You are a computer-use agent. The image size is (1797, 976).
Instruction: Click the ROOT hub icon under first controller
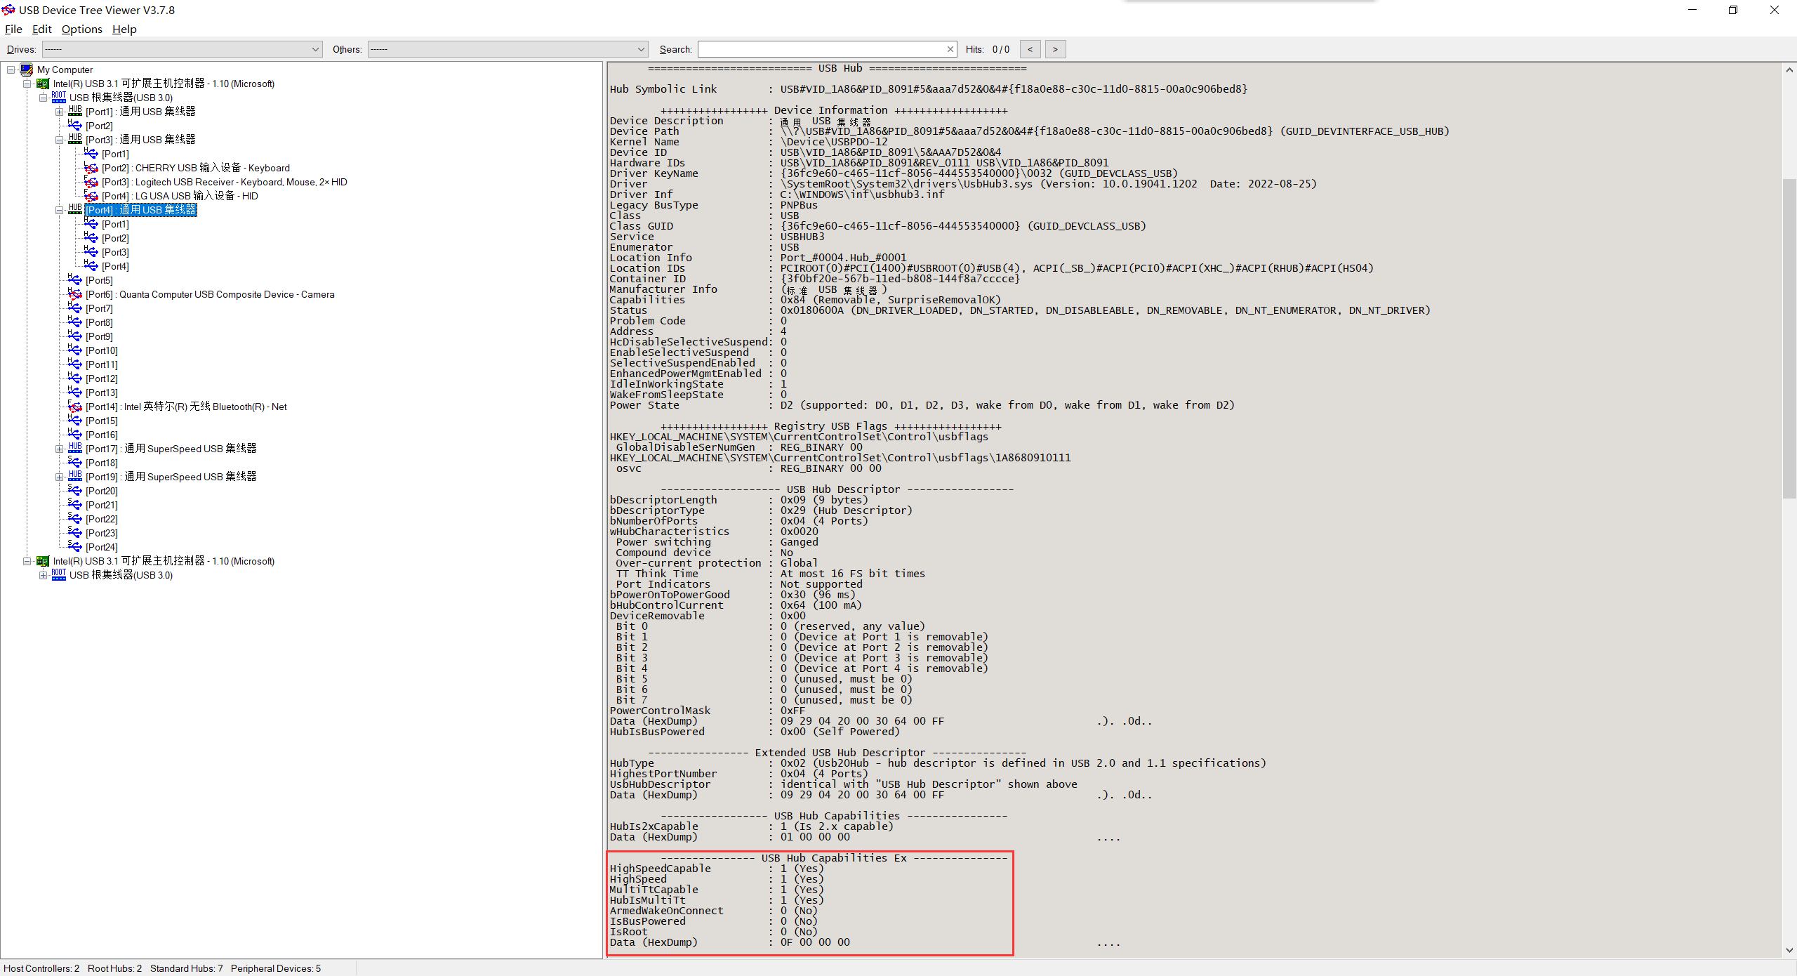click(x=59, y=97)
